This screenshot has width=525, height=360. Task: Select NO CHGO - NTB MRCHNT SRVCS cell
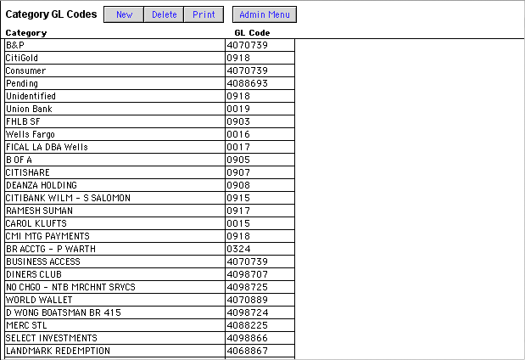[x=114, y=287]
